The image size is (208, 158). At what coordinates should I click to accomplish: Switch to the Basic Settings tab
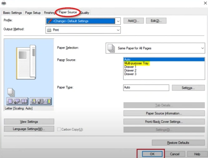12,13
